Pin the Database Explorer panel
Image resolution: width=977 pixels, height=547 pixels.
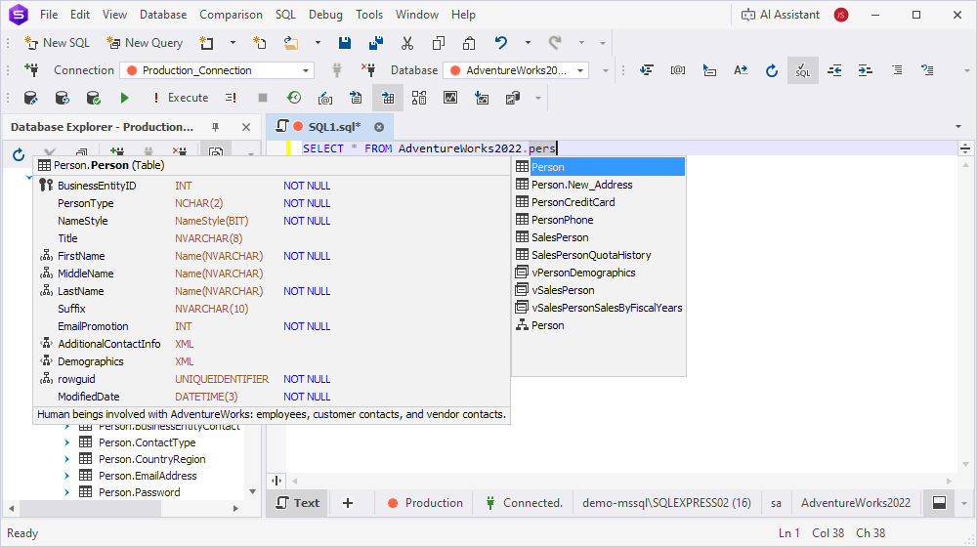[216, 127]
